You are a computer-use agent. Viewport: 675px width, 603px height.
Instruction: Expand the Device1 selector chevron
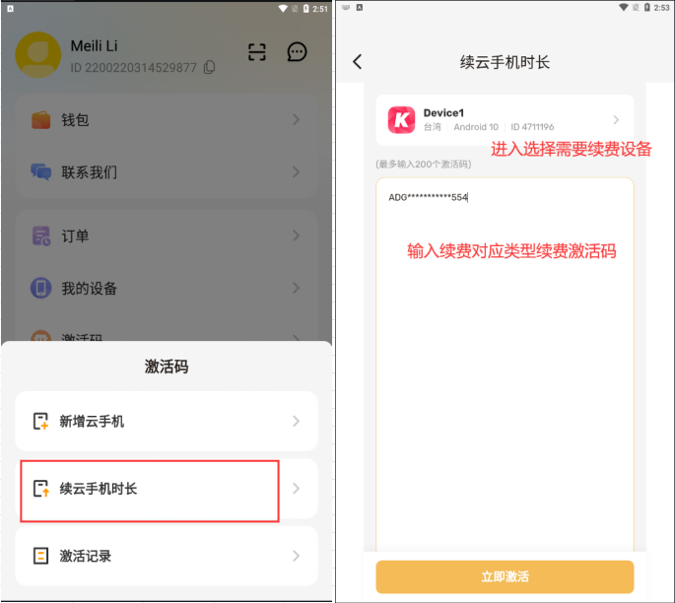click(616, 119)
